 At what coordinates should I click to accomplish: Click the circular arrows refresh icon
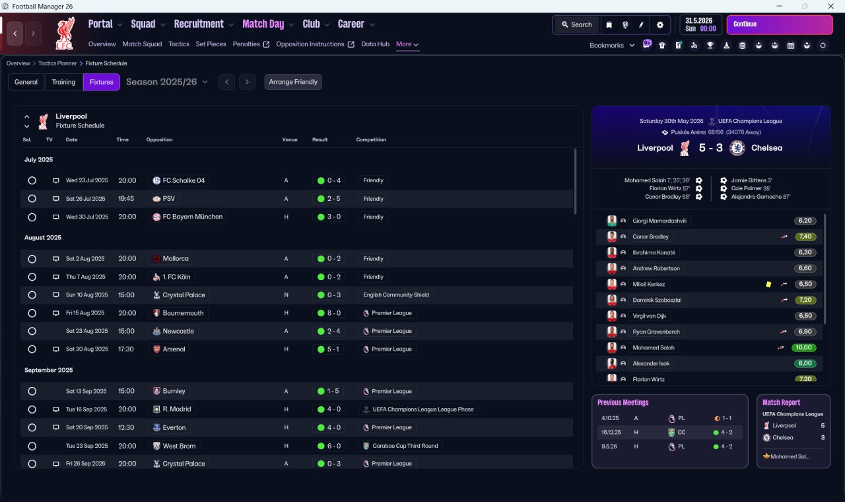tap(823, 46)
